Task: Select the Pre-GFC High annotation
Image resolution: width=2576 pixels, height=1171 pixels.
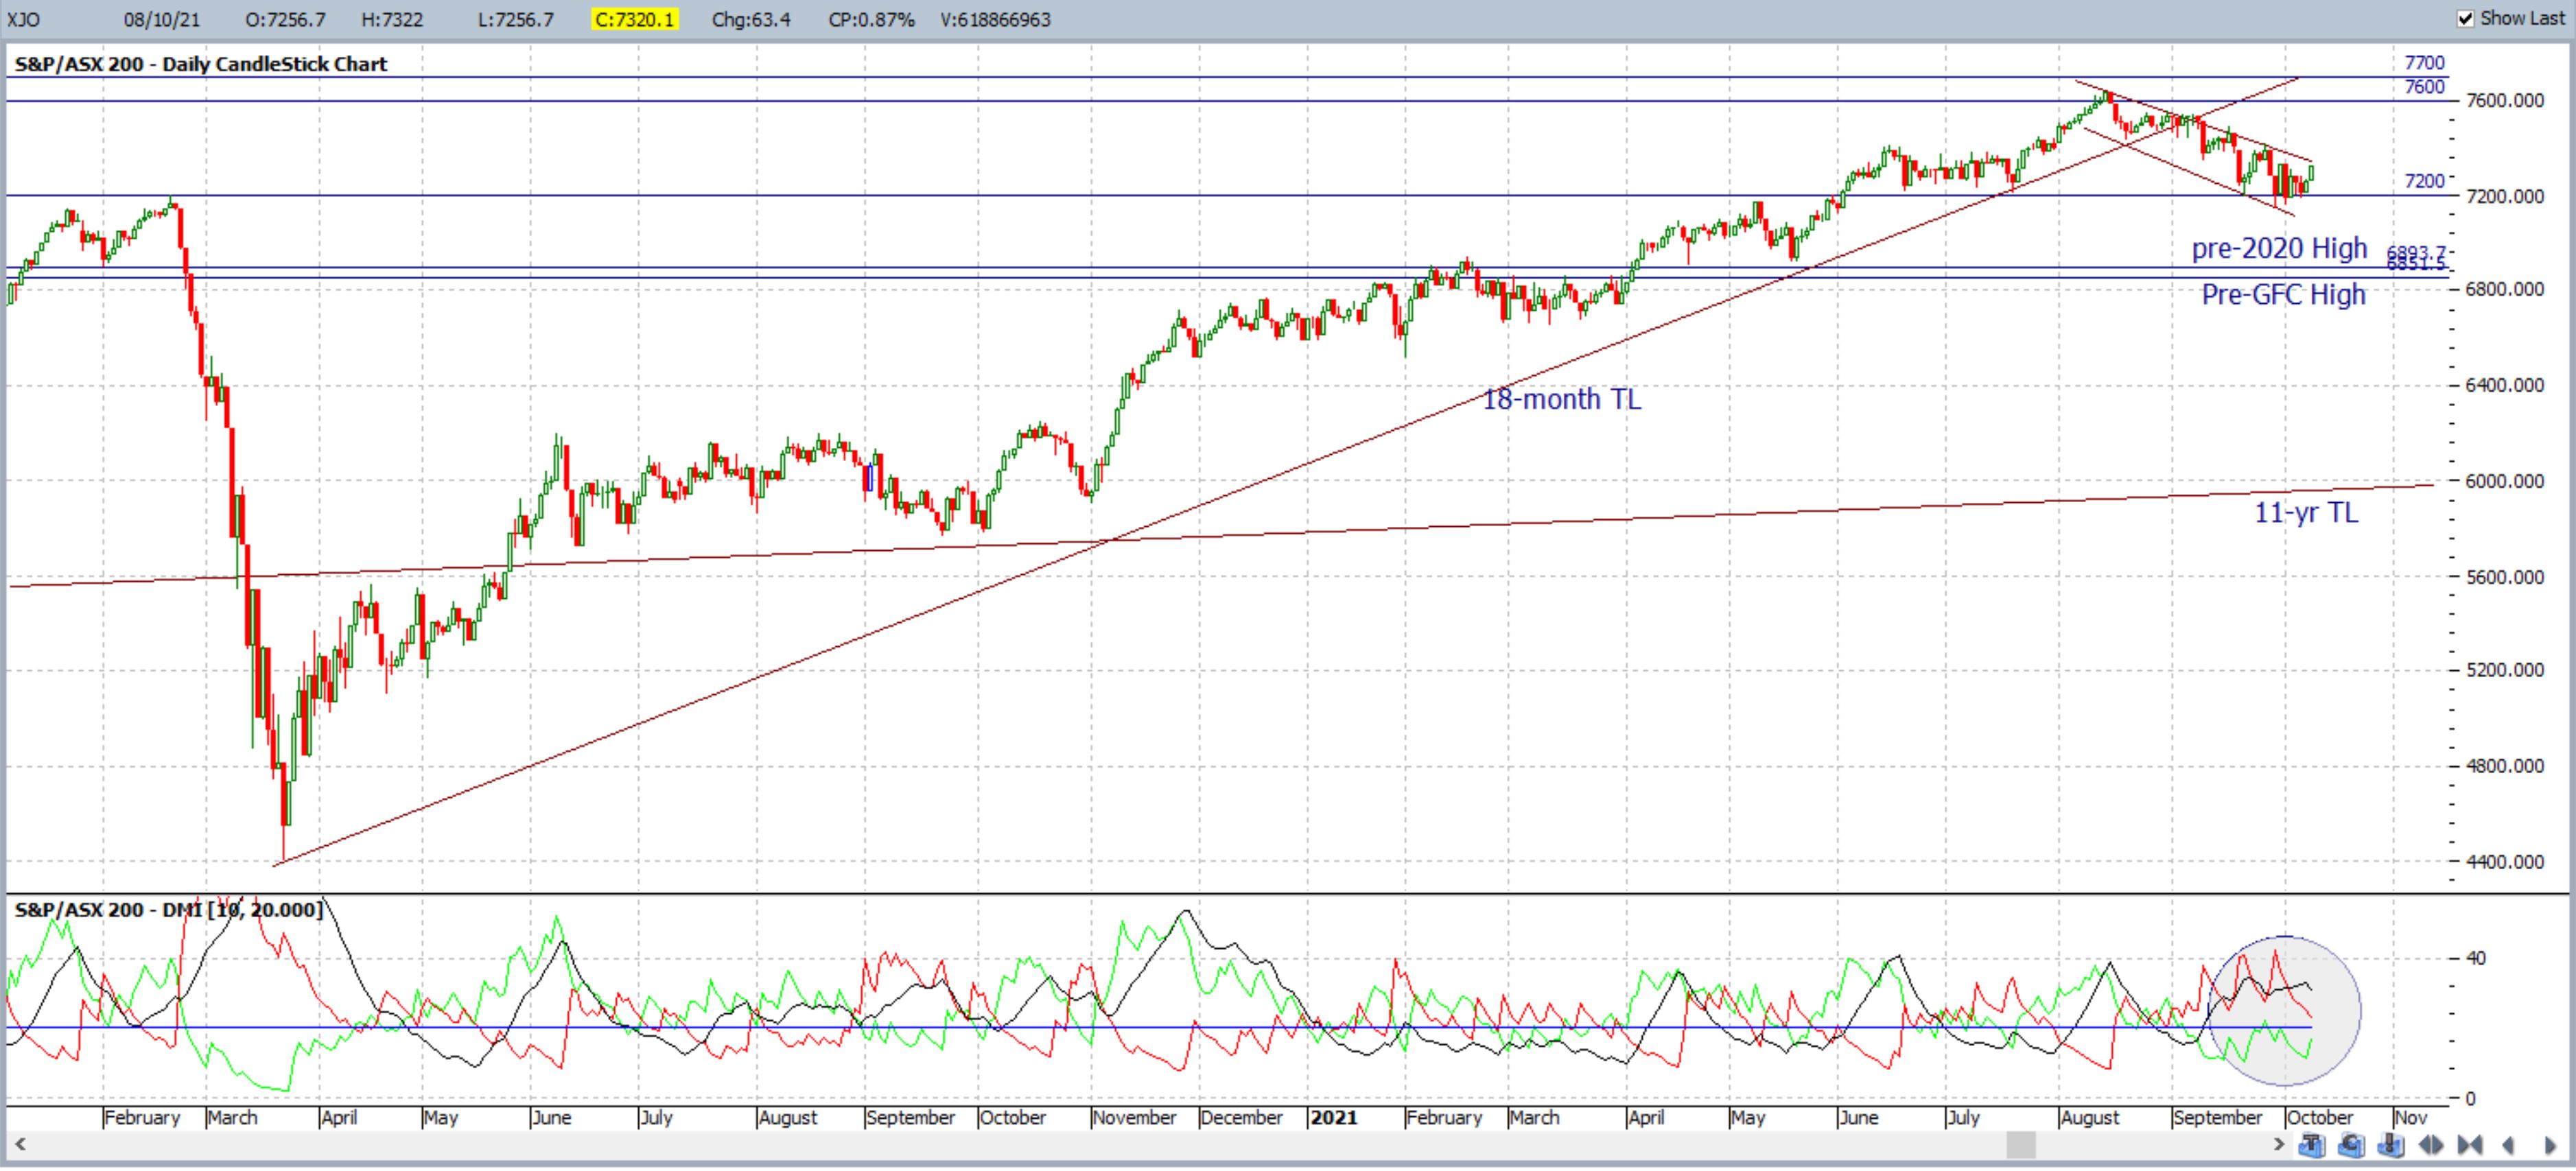Action: pyautogui.click(x=2283, y=294)
